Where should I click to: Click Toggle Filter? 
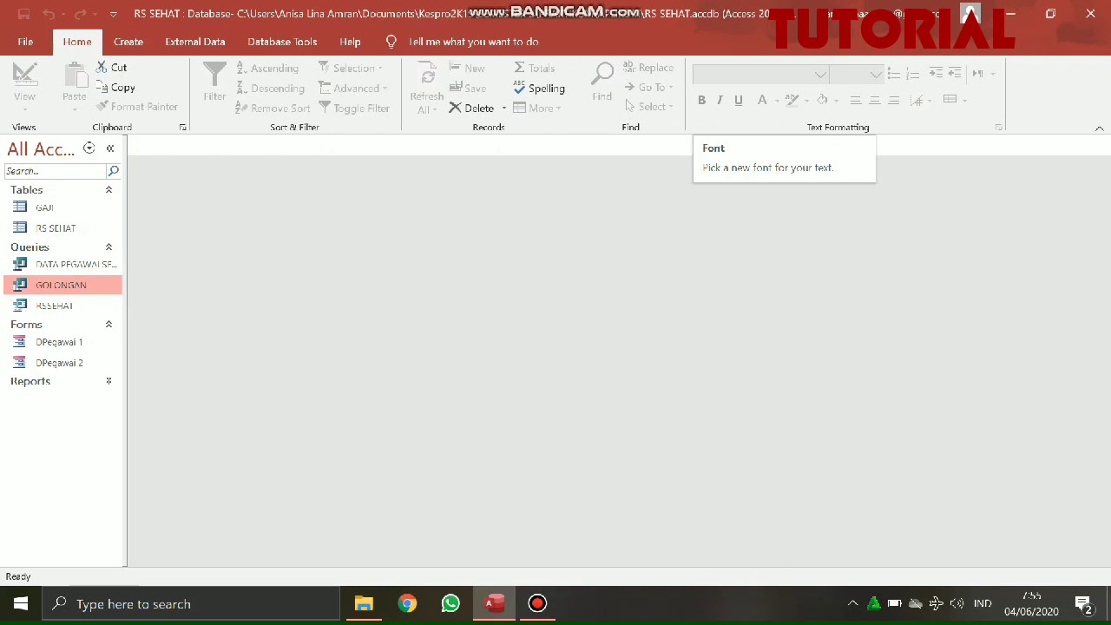(x=354, y=108)
